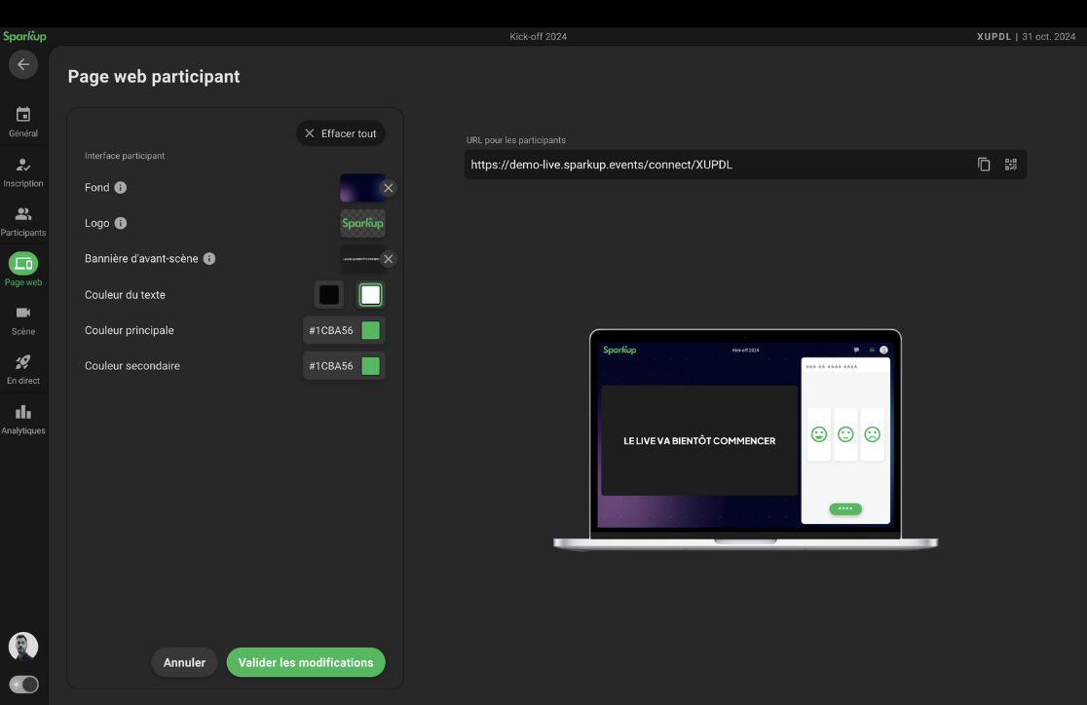Go to the Inscription section
Viewport: 1087px width, 705px height.
click(x=23, y=171)
